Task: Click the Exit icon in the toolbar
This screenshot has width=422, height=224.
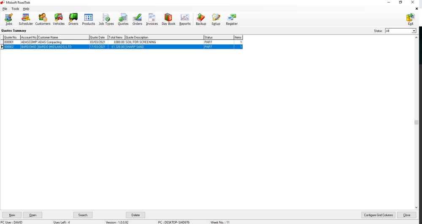Action: [x=411, y=19]
